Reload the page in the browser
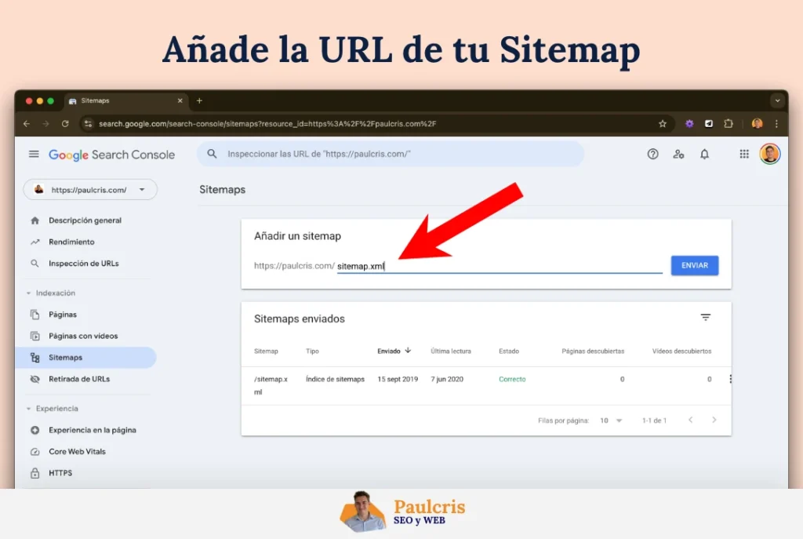The height and width of the screenshot is (539, 803). (65, 124)
